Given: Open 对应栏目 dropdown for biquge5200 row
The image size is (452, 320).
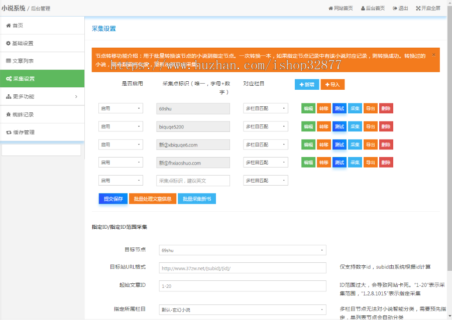Looking at the screenshot, I should (x=266, y=126).
